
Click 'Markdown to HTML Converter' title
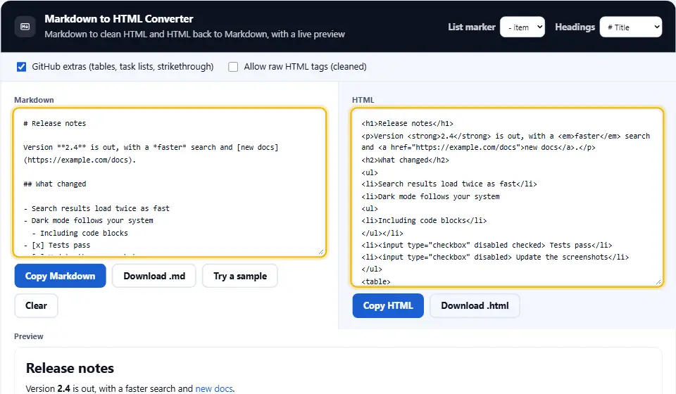point(119,19)
